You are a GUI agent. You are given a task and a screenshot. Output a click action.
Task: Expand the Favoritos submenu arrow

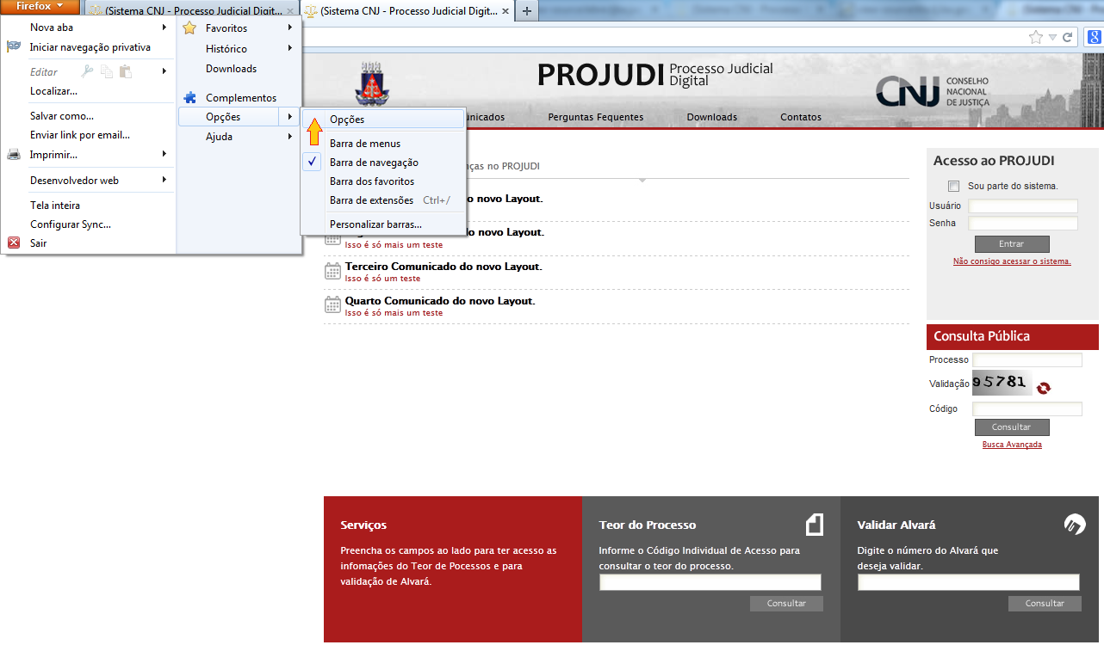[291, 28]
